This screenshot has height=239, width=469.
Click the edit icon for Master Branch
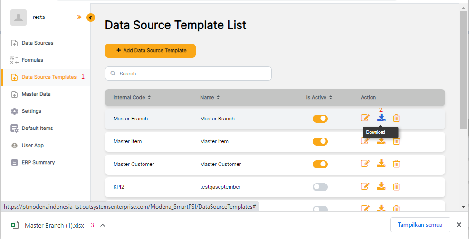[x=365, y=118]
